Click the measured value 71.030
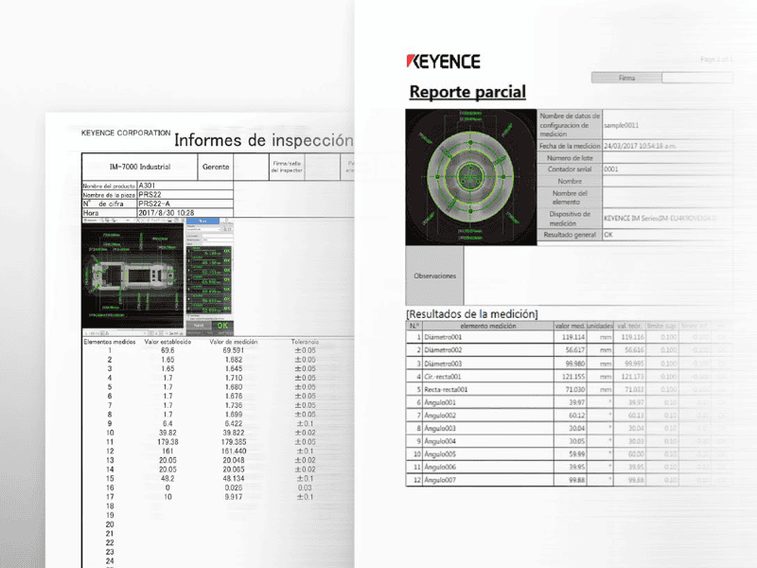This screenshot has height=568, width=757. (575, 389)
